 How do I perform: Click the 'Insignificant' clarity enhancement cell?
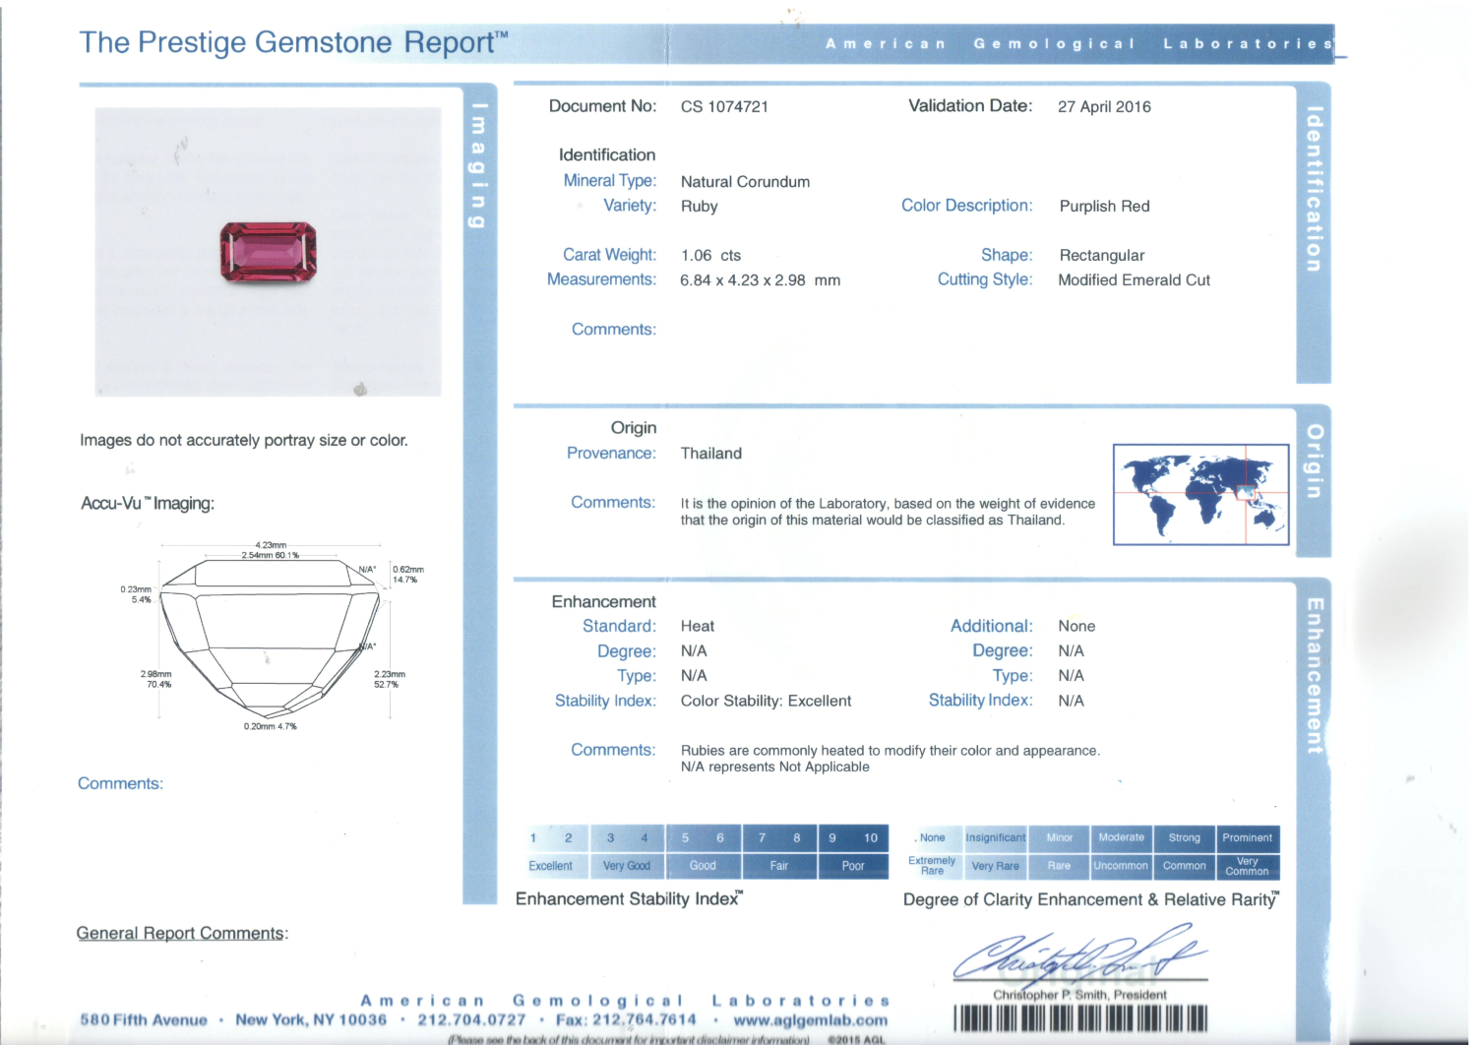click(x=996, y=837)
